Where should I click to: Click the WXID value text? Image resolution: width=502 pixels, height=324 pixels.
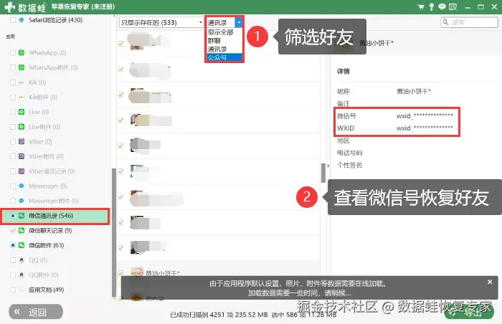click(x=425, y=128)
